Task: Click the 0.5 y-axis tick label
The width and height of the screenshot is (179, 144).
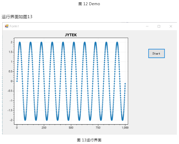Action: 11,71
